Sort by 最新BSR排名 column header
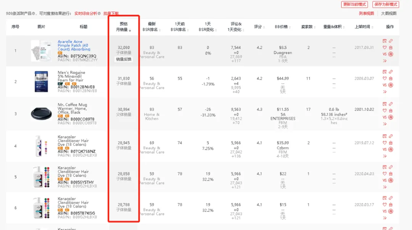This screenshot has width=412, height=230. click(x=151, y=27)
